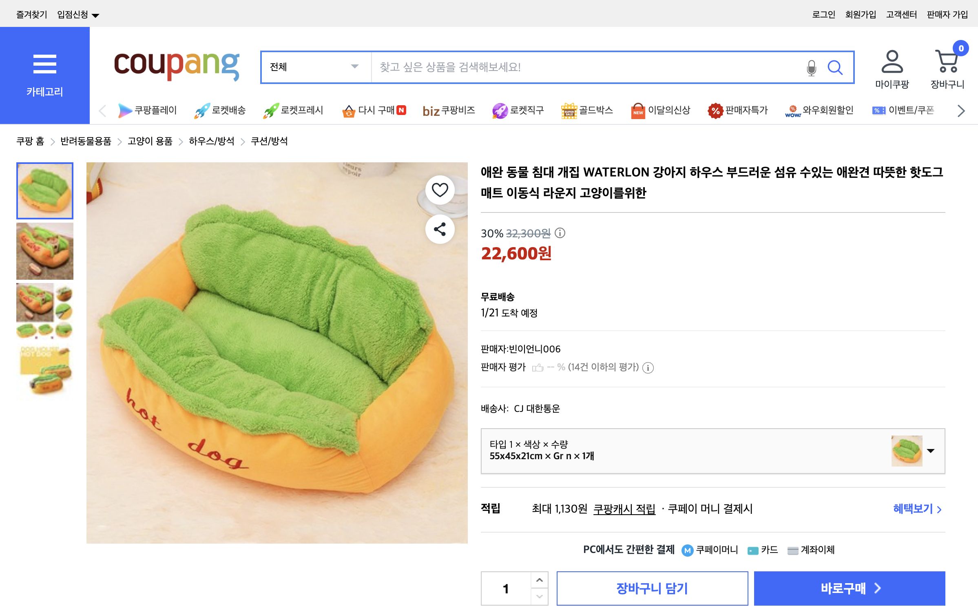The width and height of the screenshot is (978, 606).
Task: Click the info icon next to original price
Action: (x=560, y=234)
